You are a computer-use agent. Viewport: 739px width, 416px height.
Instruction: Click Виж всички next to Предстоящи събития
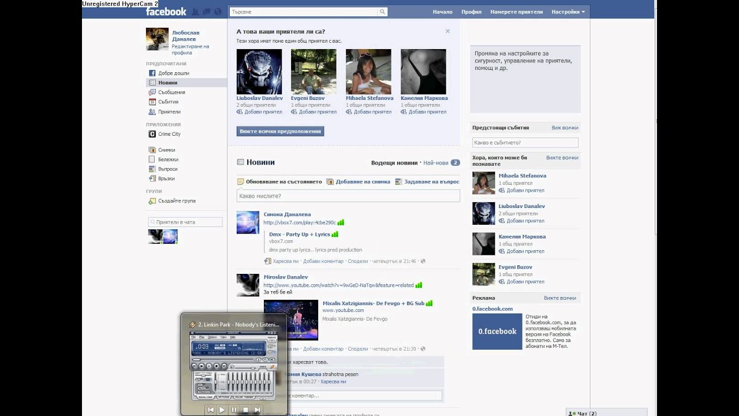565,128
